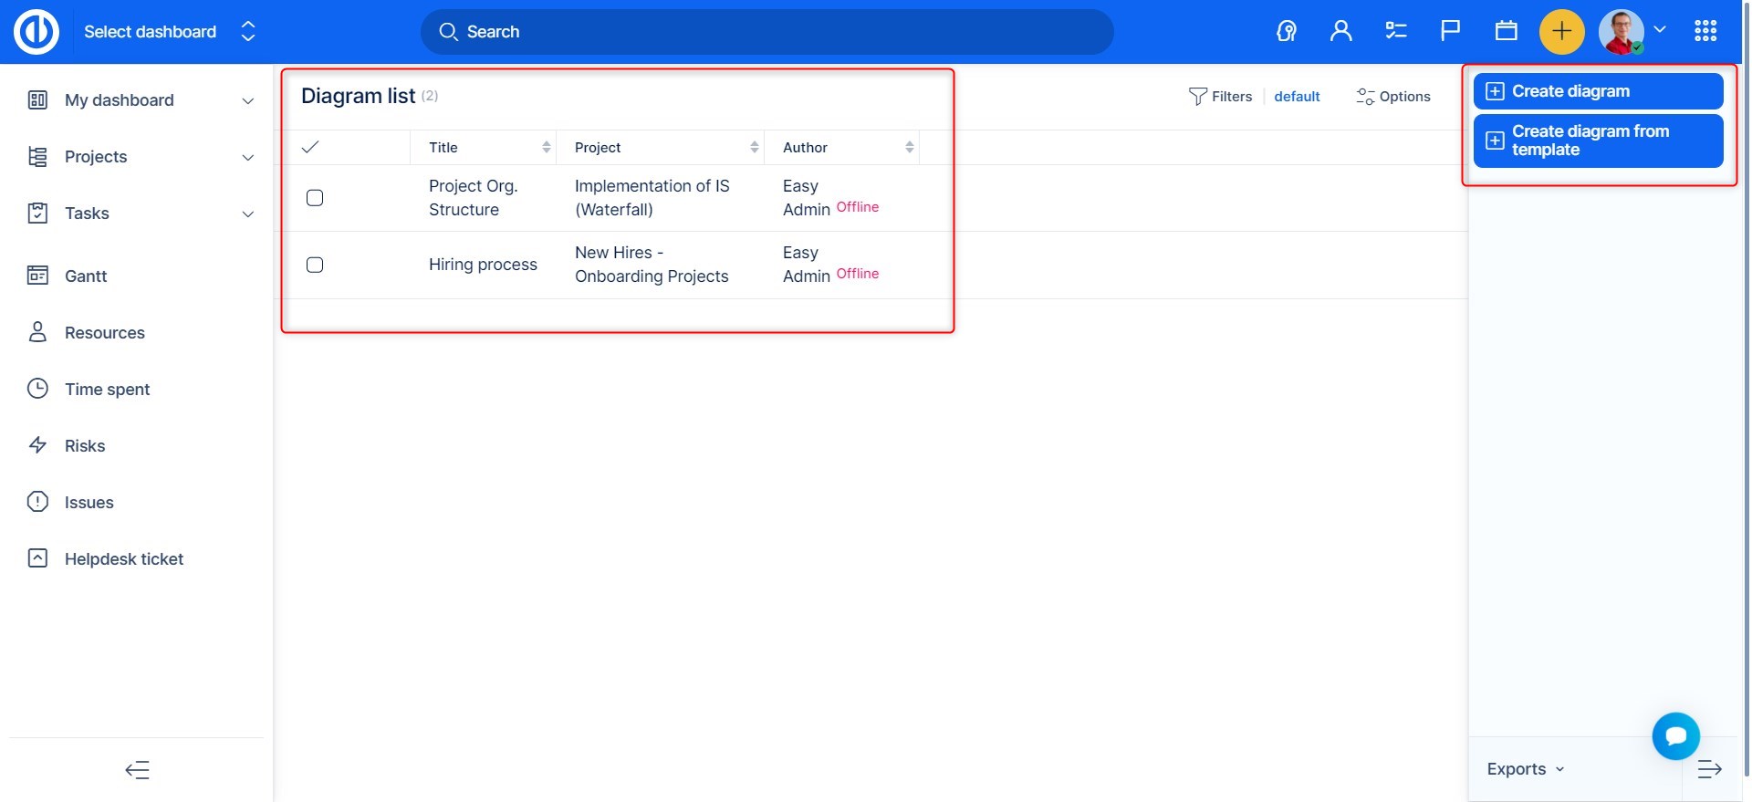Go to Time spent in sidebar
This screenshot has height=802, width=1752.
point(107,390)
